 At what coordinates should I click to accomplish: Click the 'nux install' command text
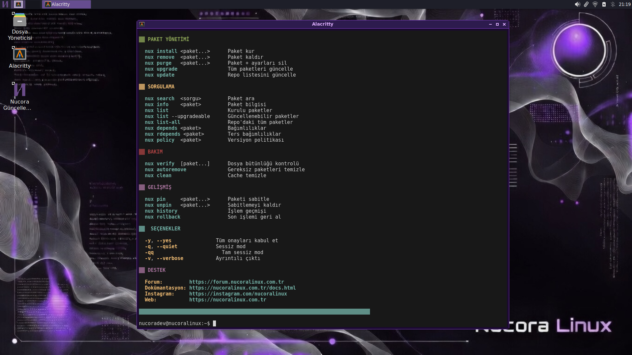(161, 51)
